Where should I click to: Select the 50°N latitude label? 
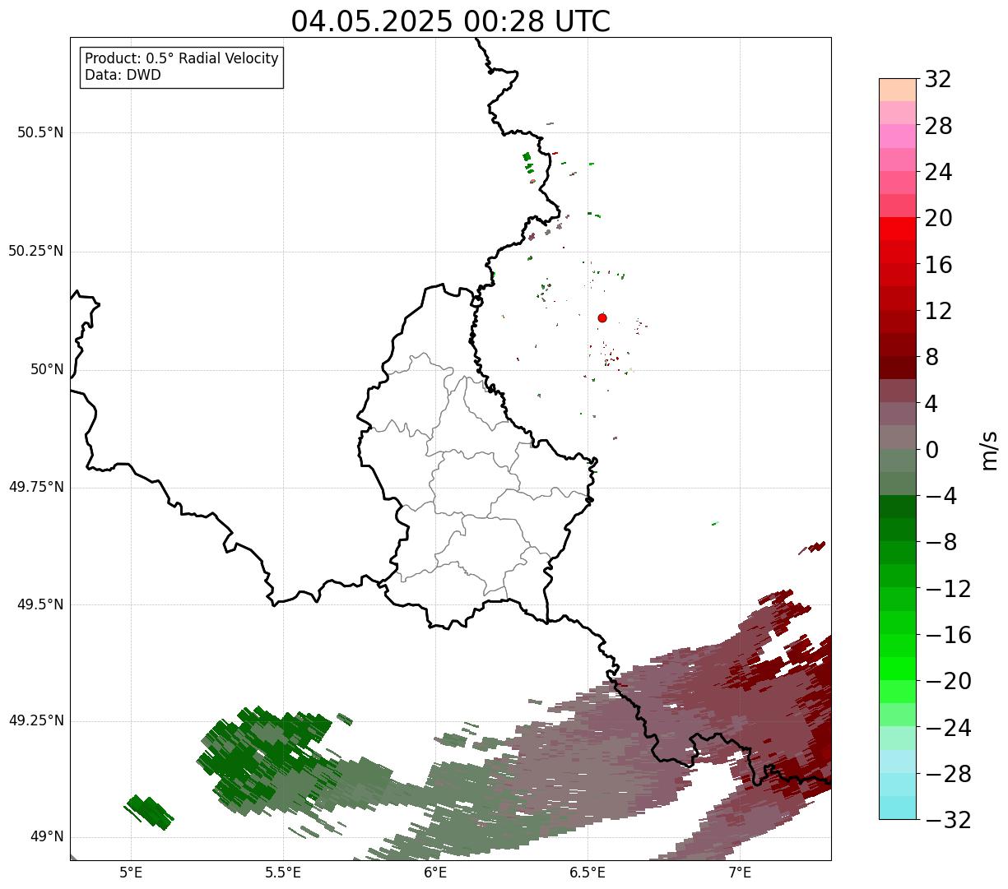click(x=47, y=369)
